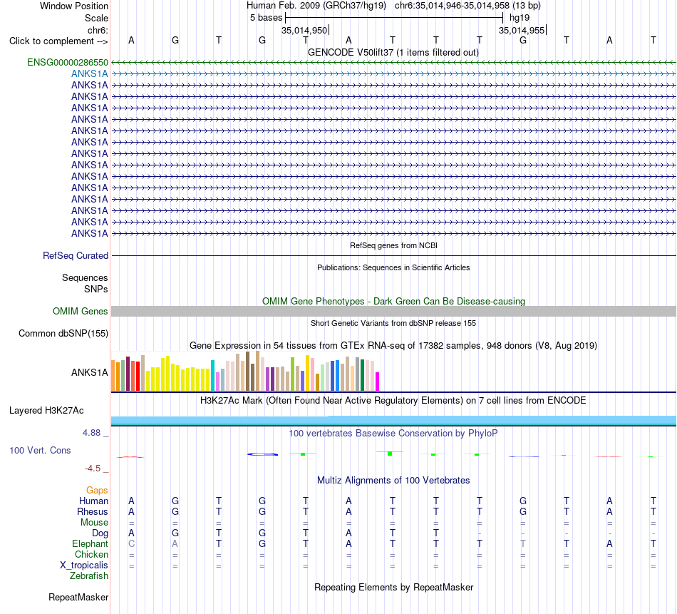Click the cyan bar in the GTEx chart

coord(212,376)
